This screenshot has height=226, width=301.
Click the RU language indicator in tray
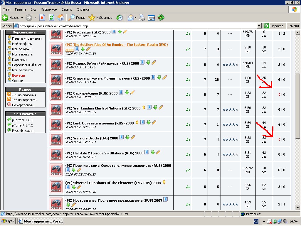[256, 221]
